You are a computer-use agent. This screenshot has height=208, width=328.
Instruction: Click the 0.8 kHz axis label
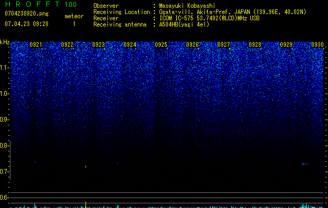click(x=4, y=146)
